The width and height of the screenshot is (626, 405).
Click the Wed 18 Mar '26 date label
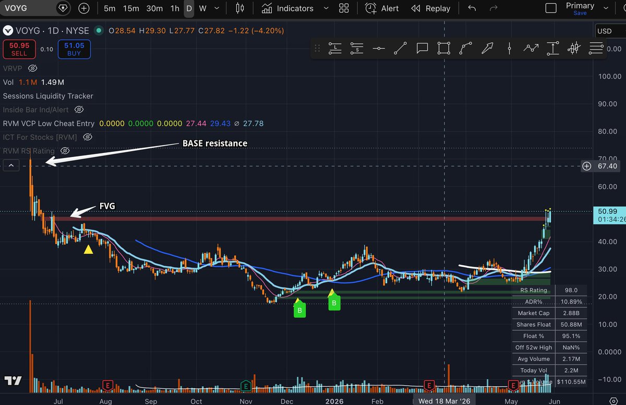tap(444, 401)
